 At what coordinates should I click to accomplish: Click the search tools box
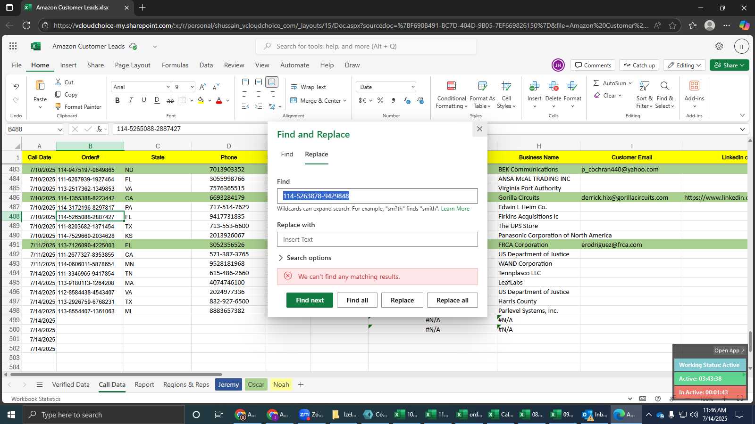point(366,46)
